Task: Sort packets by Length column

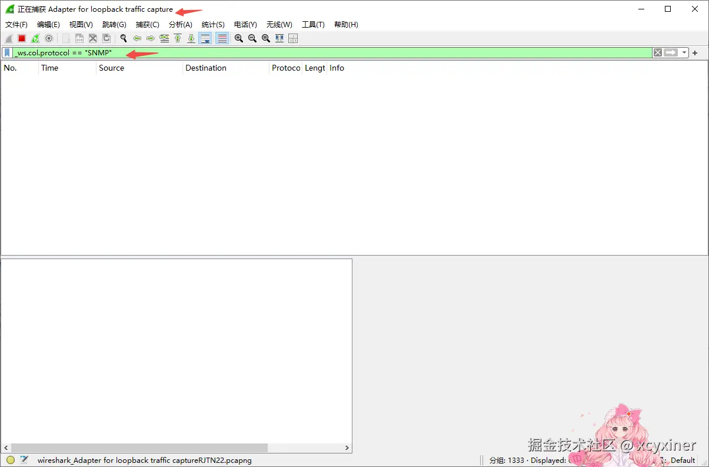Action: [315, 68]
